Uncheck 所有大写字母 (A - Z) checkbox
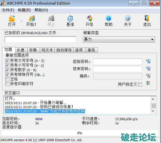The width and height of the screenshot is (161, 143). [7, 61]
